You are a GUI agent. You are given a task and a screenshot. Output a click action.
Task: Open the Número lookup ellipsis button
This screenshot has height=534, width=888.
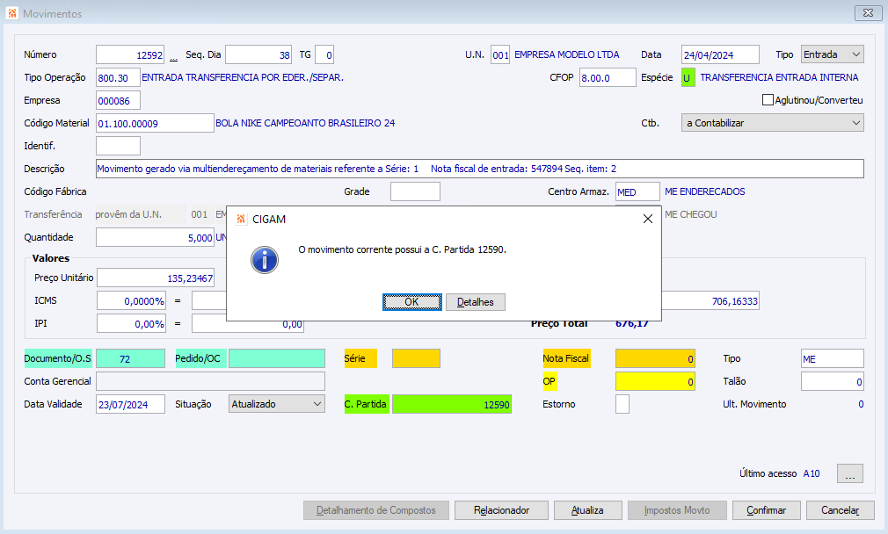tap(173, 56)
